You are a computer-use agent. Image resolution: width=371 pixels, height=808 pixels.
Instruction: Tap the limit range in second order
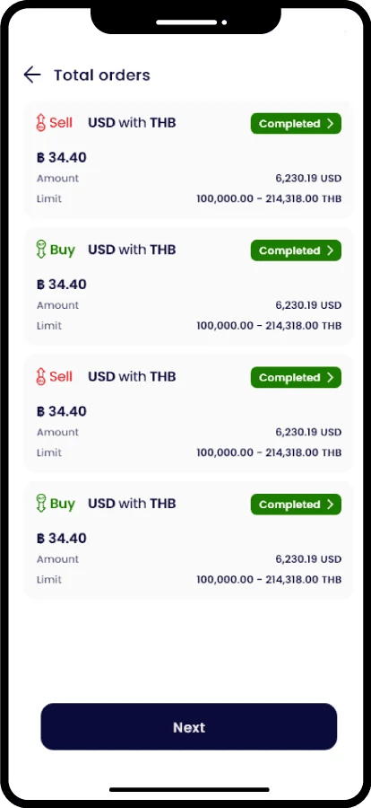(x=269, y=326)
